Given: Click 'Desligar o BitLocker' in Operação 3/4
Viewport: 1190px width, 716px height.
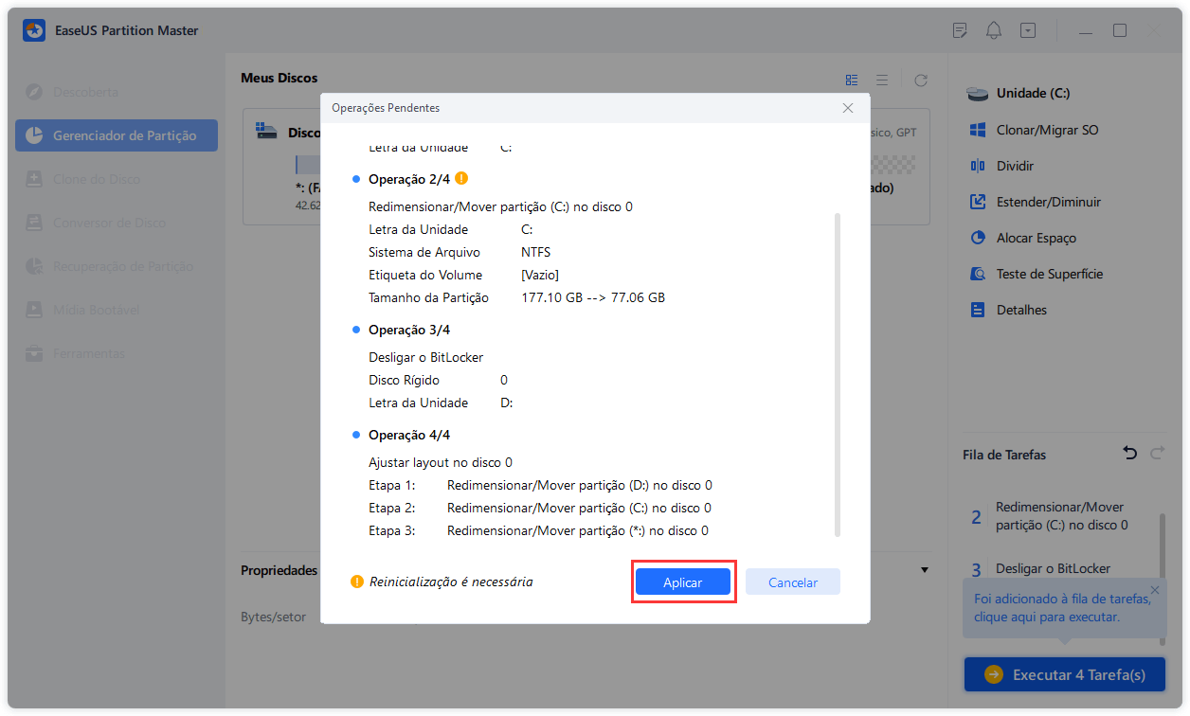Looking at the screenshot, I should (x=425, y=357).
